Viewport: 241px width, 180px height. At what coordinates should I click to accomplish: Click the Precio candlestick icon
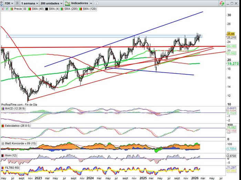pyautogui.click(x=13, y=9)
